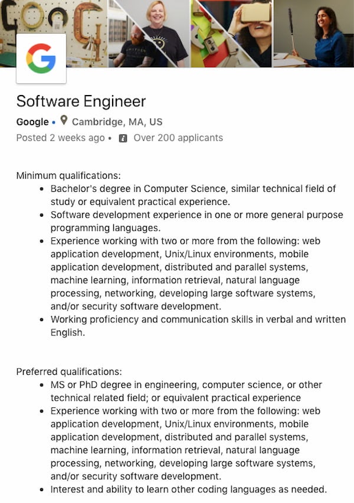Click the 'Preferred qualifications:' heading
The image size is (354, 503).
click(x=69, y=371)
